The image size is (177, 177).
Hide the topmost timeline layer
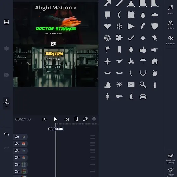click(17, 137)
